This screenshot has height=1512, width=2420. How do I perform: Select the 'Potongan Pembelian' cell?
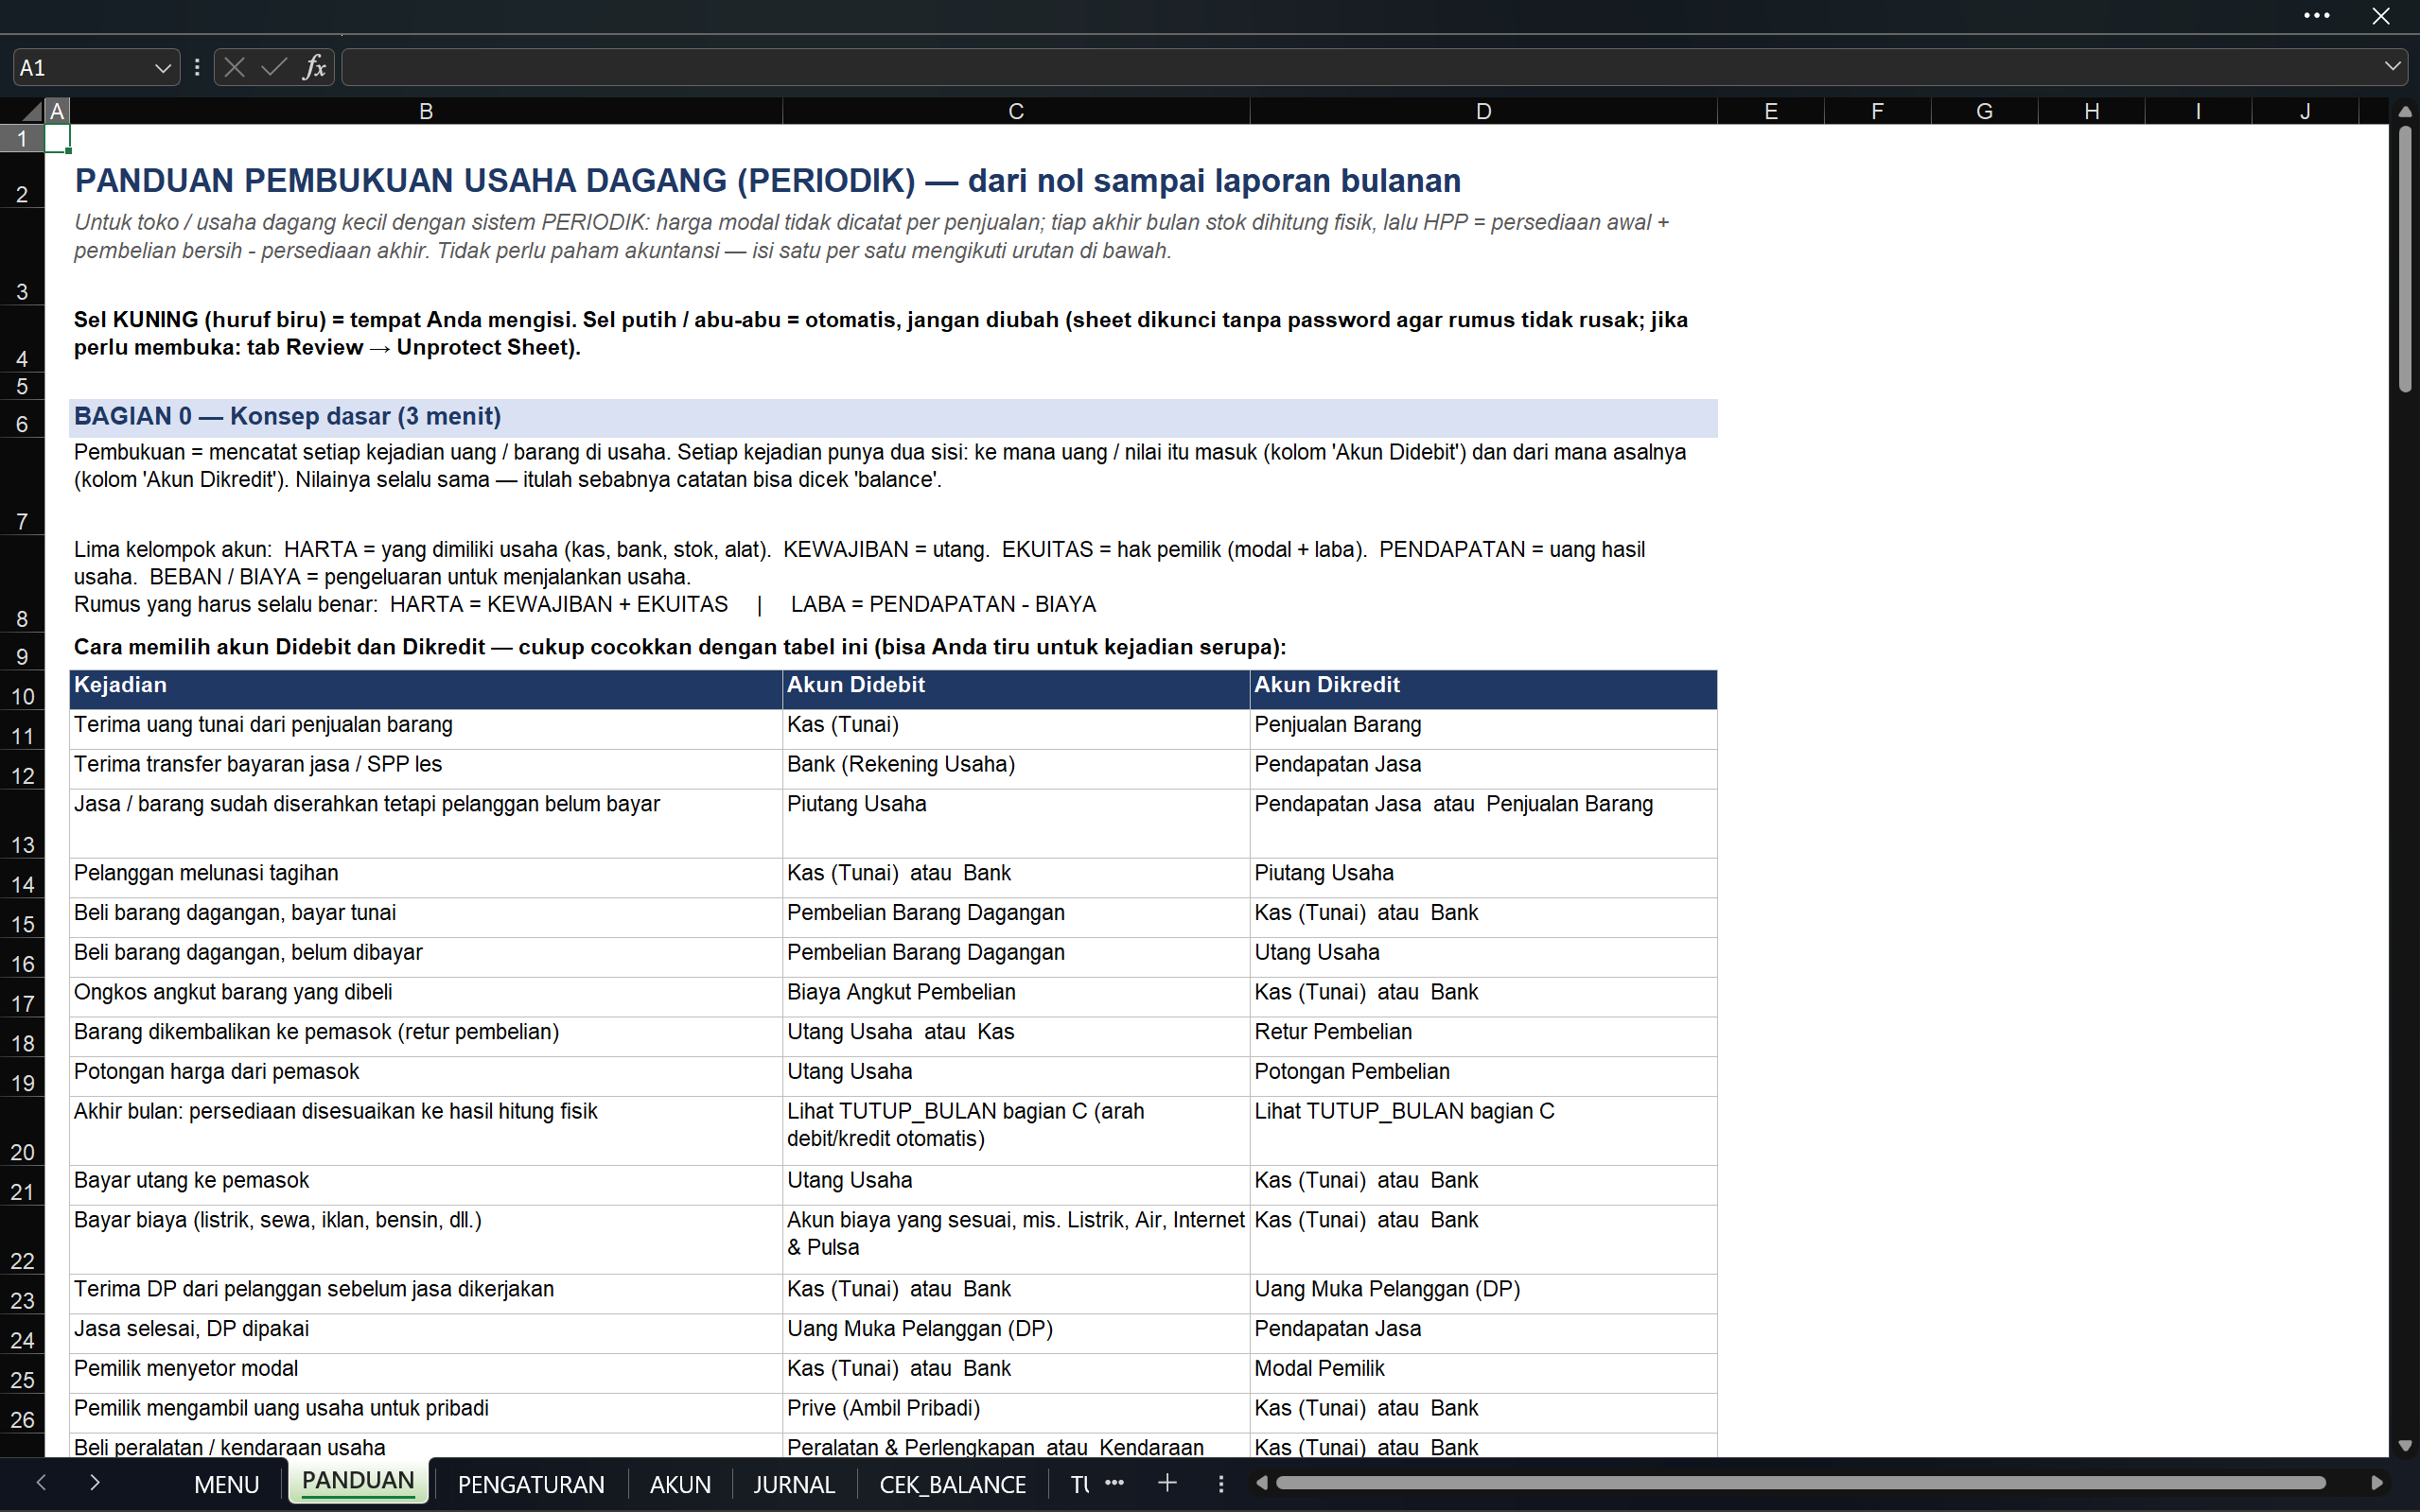click(x=1483, y=1076)
